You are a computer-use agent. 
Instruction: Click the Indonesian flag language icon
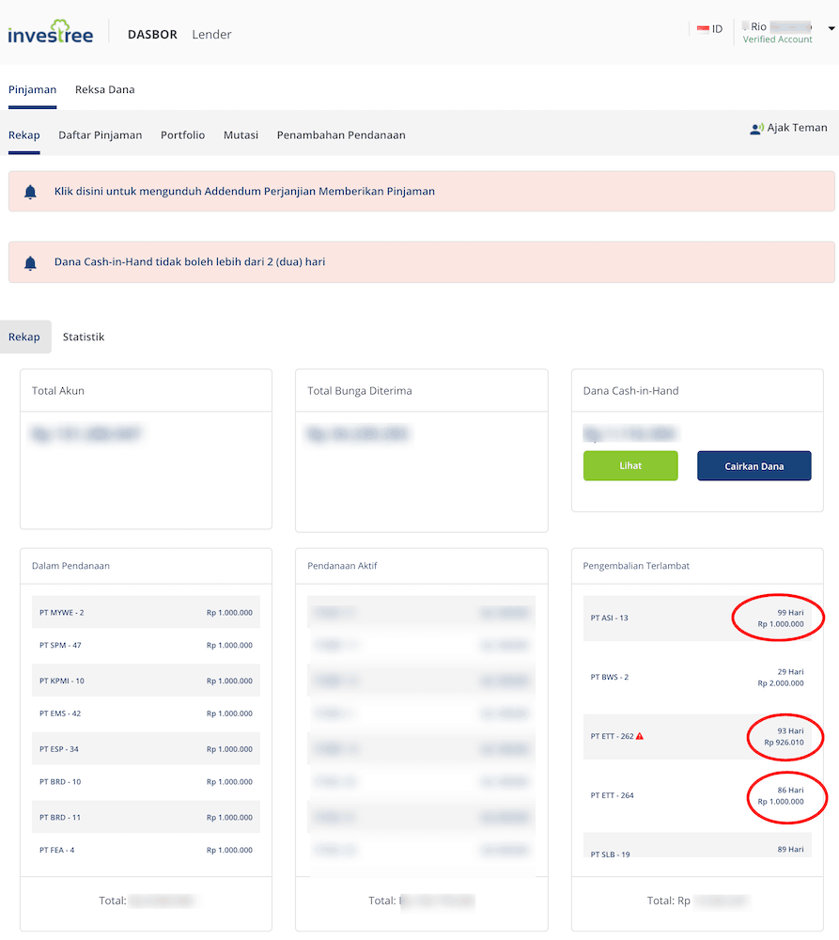click(703, 29)
